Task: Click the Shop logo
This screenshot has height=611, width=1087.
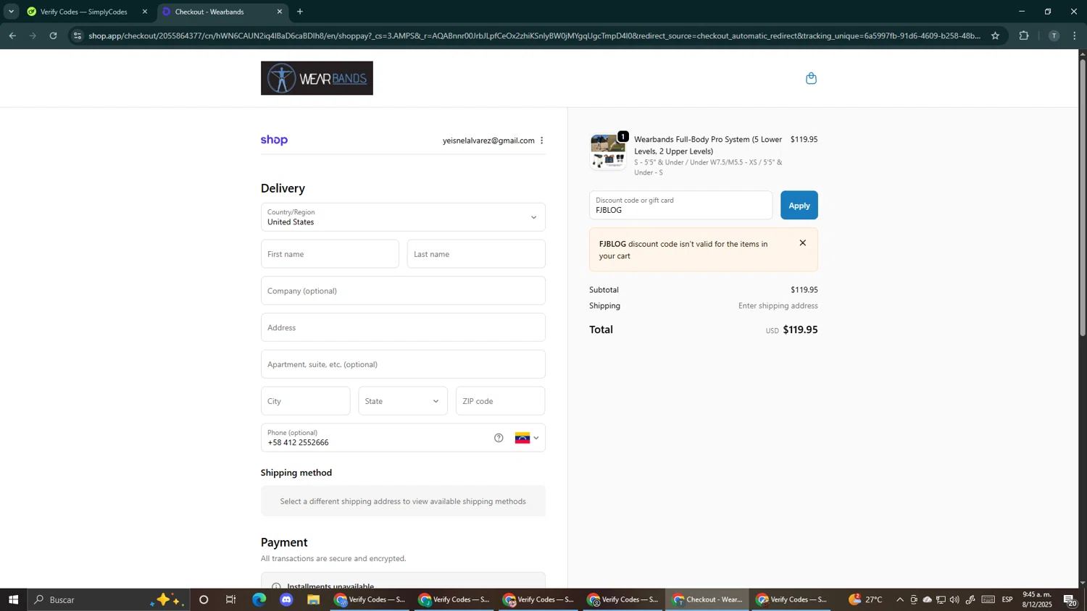Action: point(274,140)
